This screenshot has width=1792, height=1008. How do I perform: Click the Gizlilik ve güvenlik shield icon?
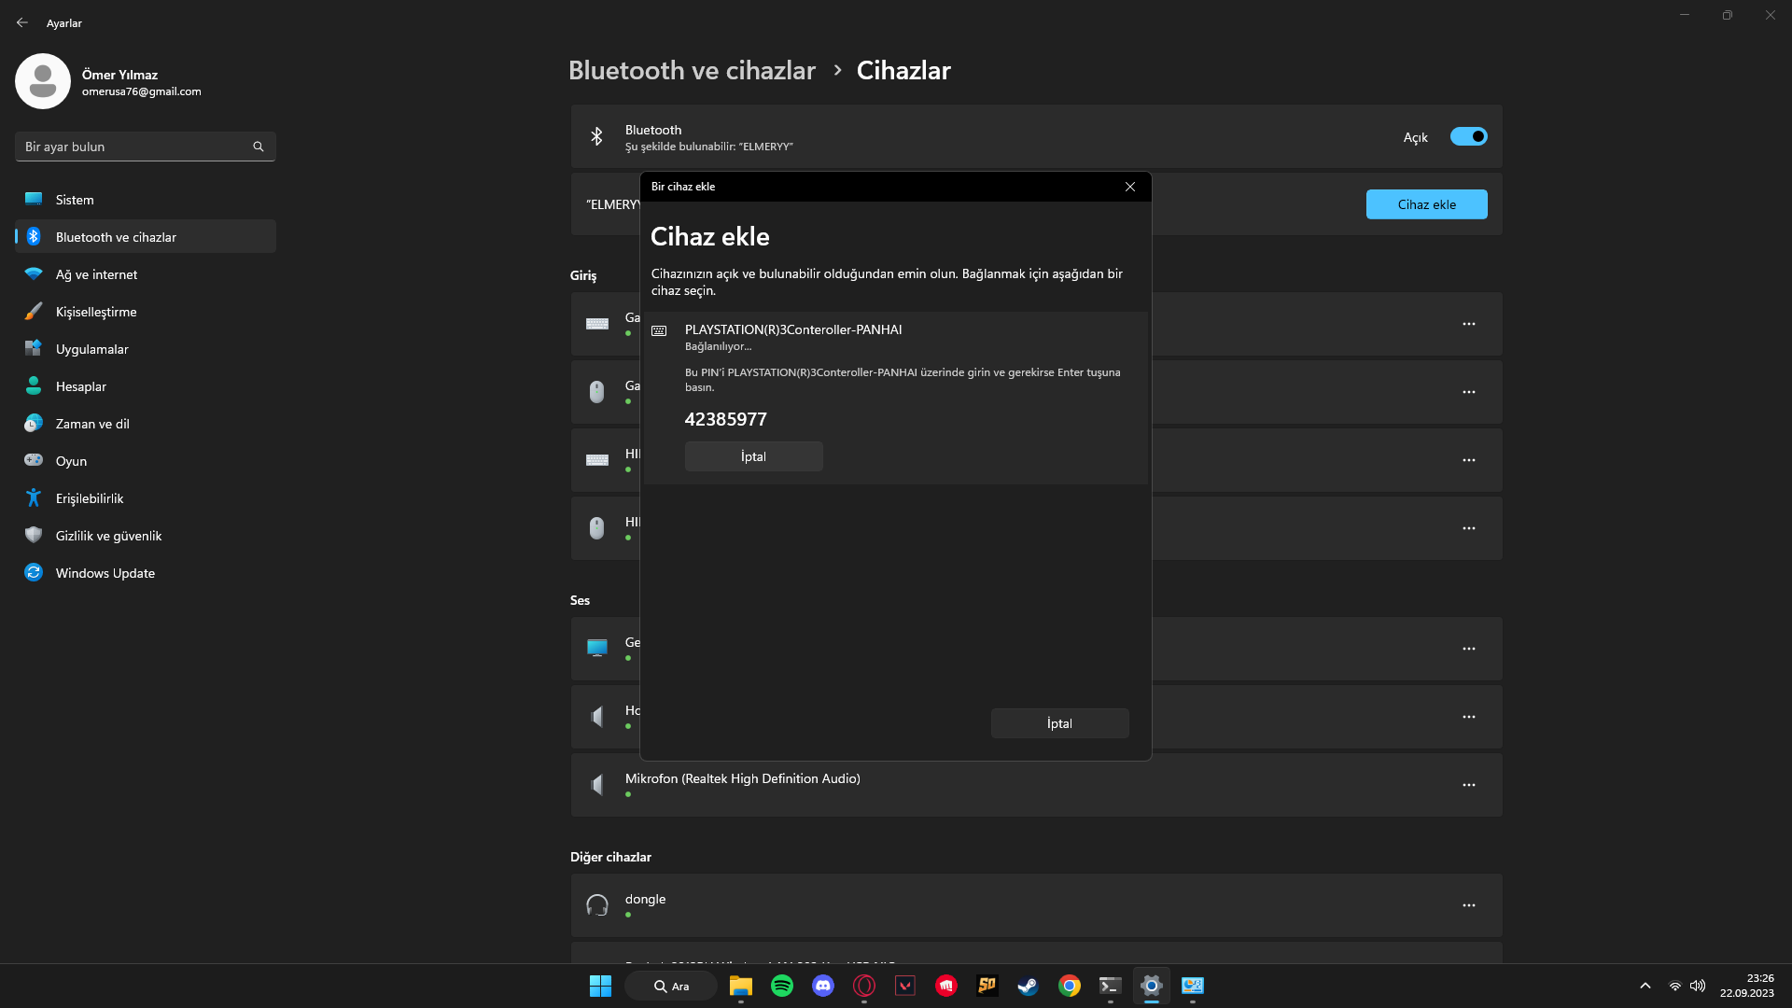tap(34, 536)
